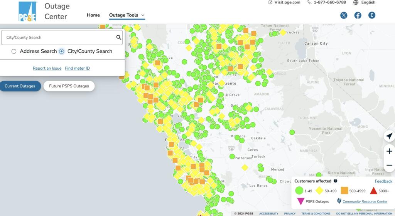Screen dimensions: 395x216
Task: Switch to Current Outages view
Action: [x=20, y=86]
